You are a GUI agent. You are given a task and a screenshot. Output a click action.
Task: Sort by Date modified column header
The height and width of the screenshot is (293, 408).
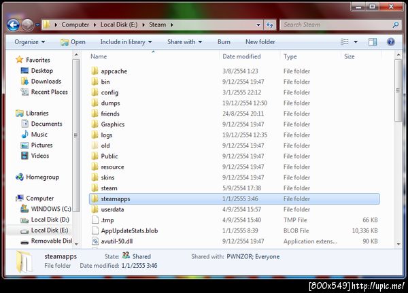241,56
